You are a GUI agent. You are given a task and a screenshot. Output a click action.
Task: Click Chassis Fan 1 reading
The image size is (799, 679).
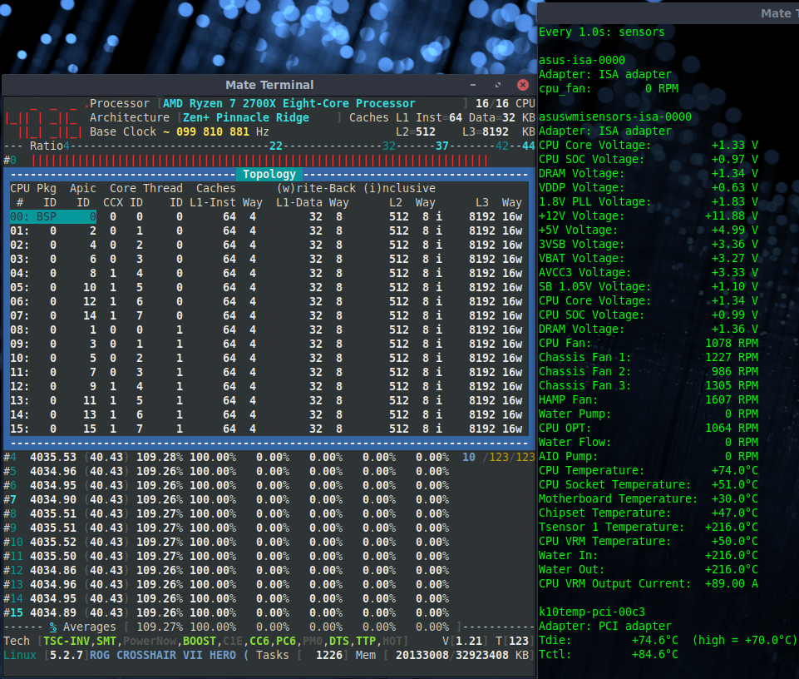point(649,358)
